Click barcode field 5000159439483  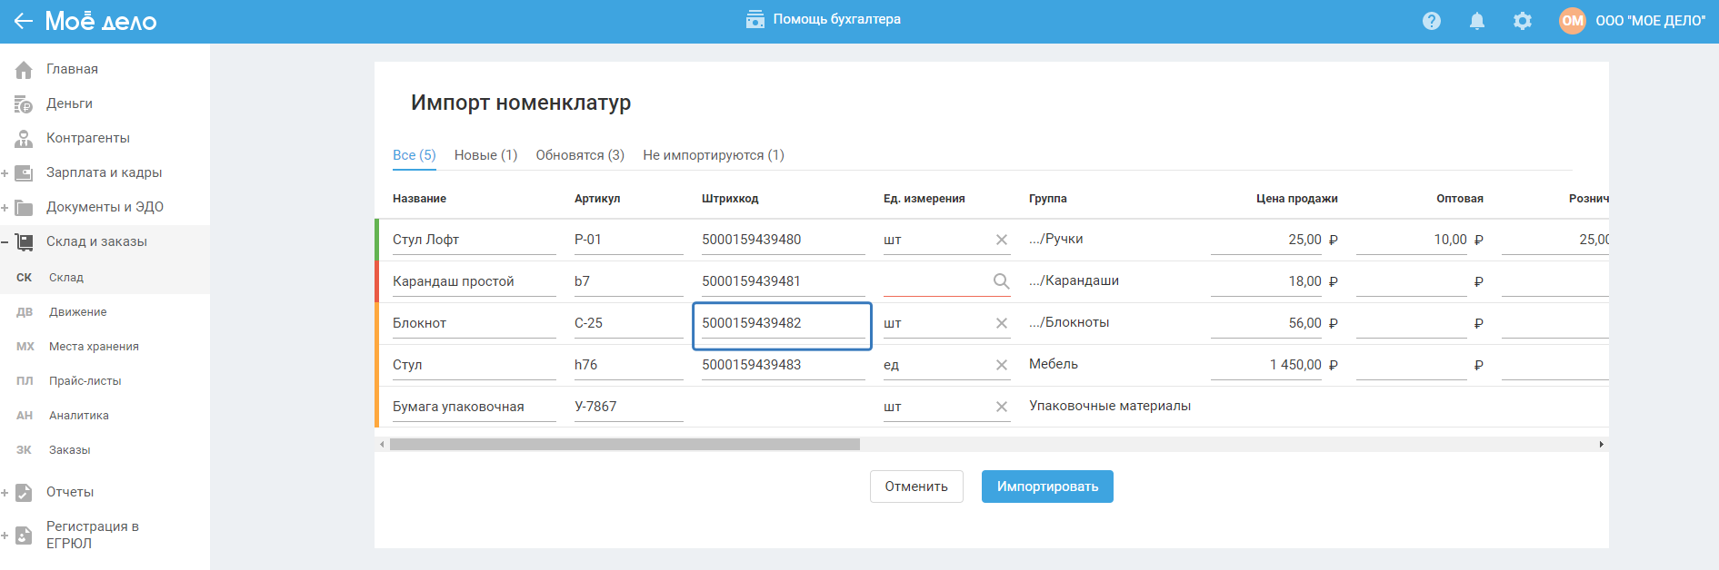click(782, 365)
